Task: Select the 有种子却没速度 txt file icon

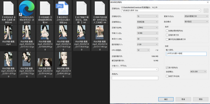Action: point(100,8)
